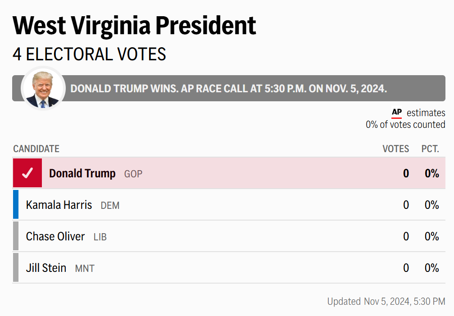
Task: Click the AP estimates label
Action: [x=426, y=113]
